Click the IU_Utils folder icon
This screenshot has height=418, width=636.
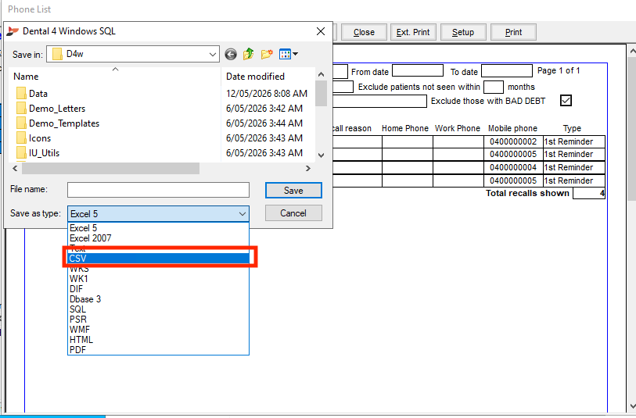pyautogui.click(x=21, y=153)
